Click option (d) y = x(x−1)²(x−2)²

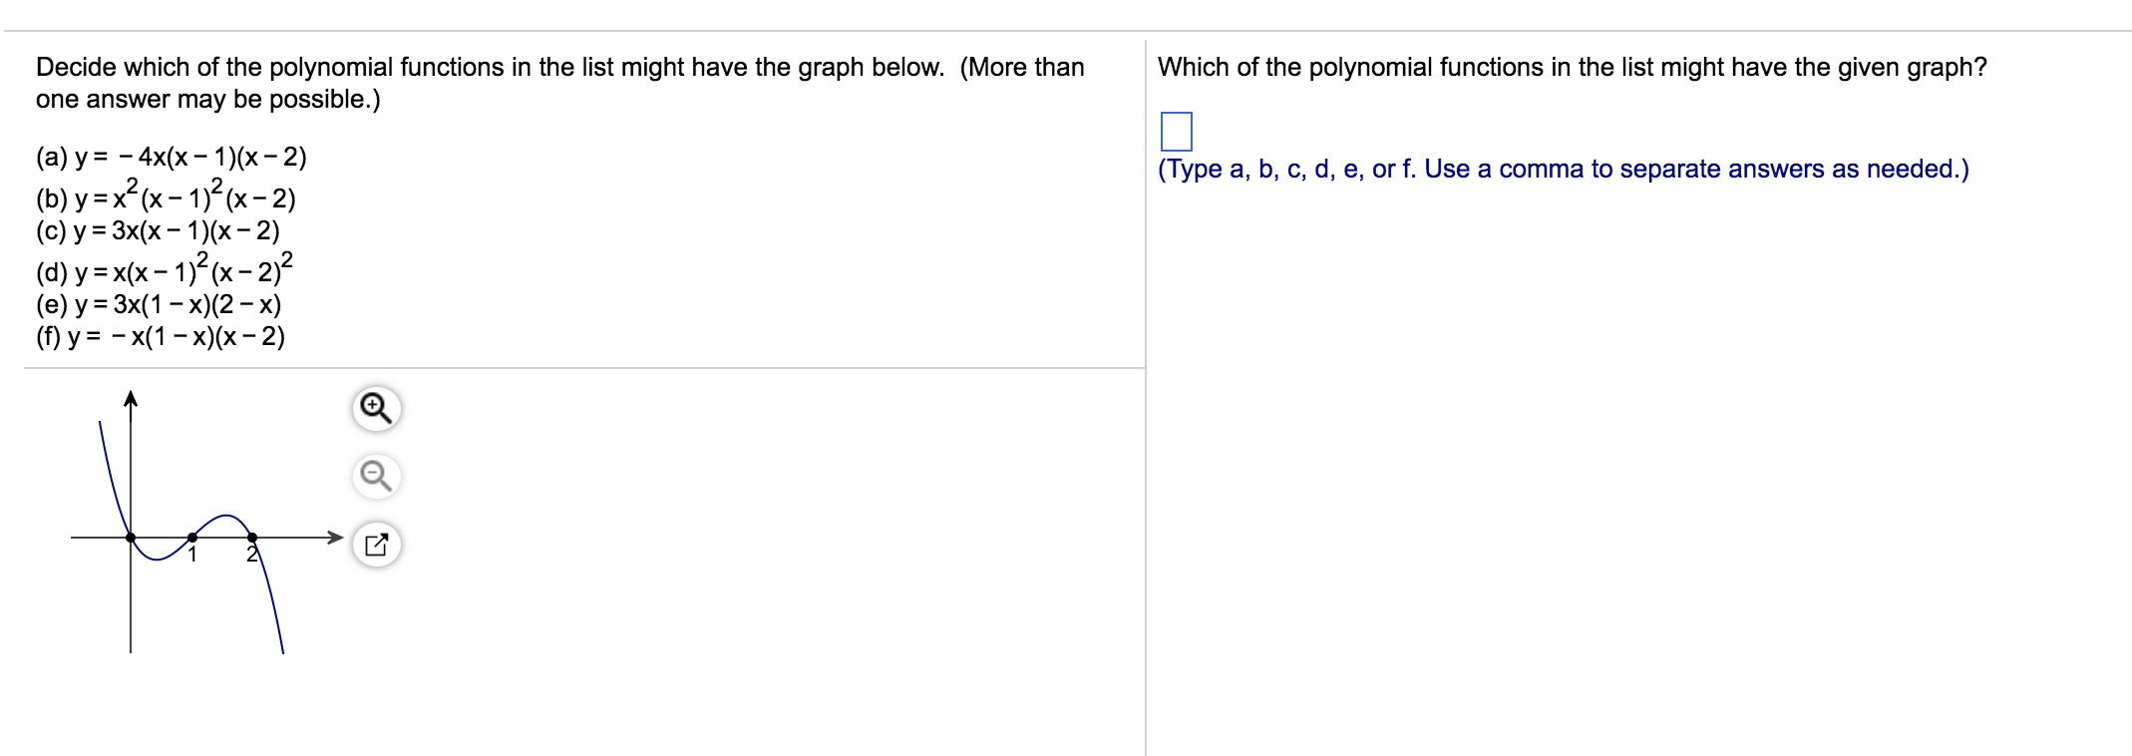[x=165, y=270]
